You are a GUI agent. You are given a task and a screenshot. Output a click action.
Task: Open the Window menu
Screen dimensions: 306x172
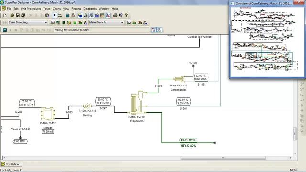coord(104,9)
